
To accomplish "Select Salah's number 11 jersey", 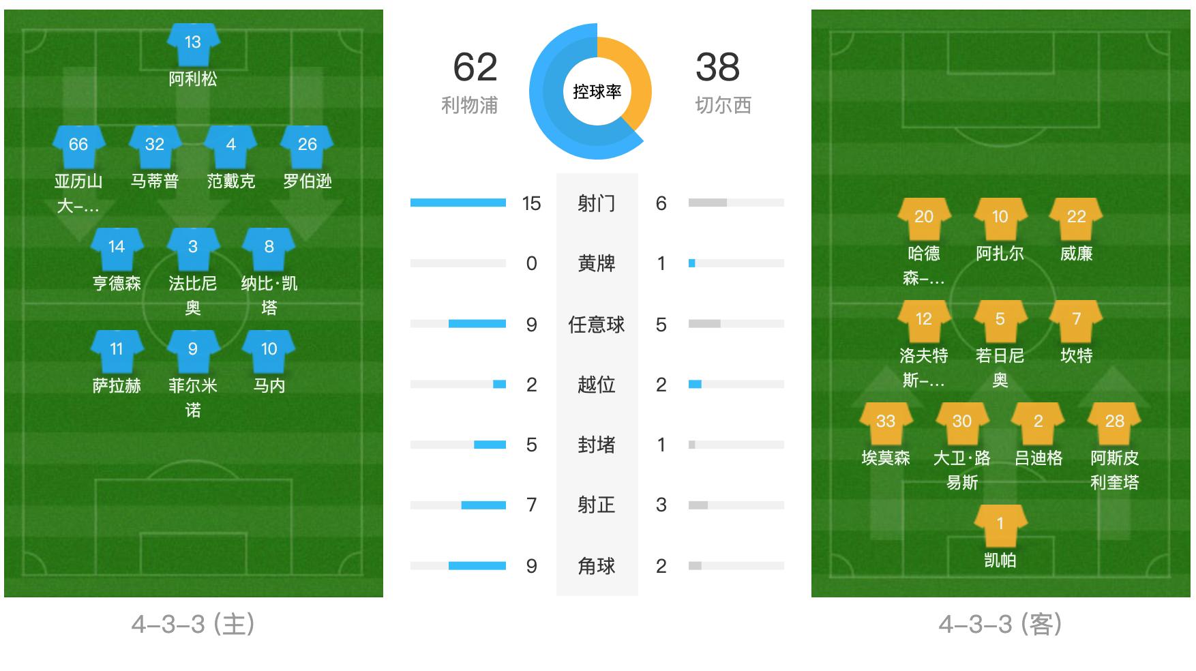I will tap(117, 350).
